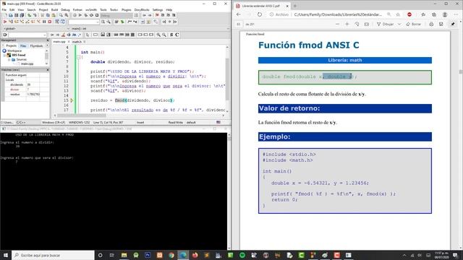463x260 pixels.
Task: Switch to the math.h editor tab
Action: [77, 42]
